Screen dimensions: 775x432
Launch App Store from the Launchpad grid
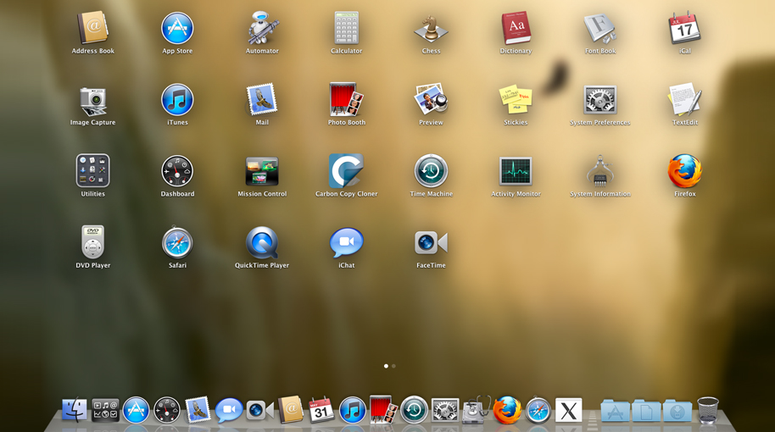point(177,28)
